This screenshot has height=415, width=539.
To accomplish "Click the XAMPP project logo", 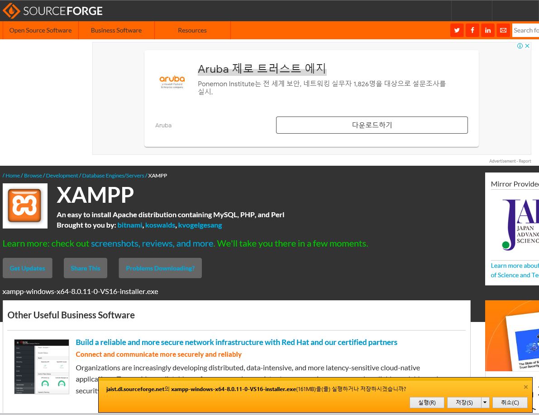I will [25, 206].
